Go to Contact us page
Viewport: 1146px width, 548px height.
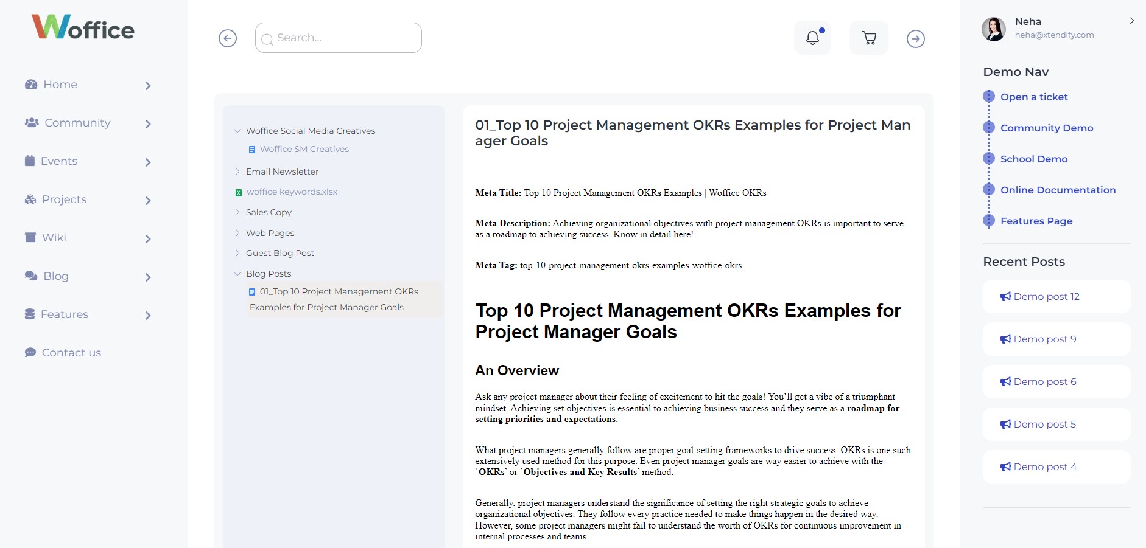click(x=71, y=353)
